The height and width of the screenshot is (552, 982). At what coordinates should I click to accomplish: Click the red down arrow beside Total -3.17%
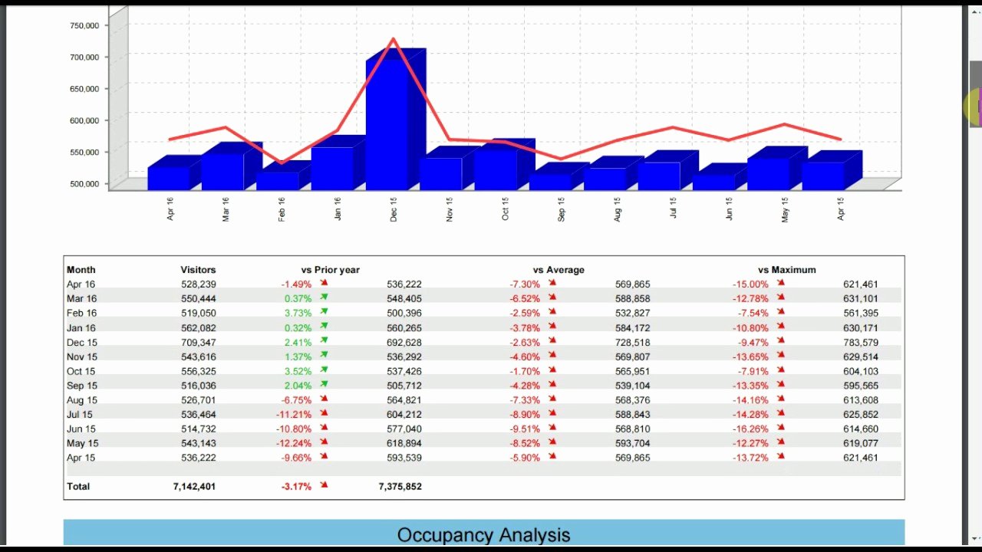point(324,485)
